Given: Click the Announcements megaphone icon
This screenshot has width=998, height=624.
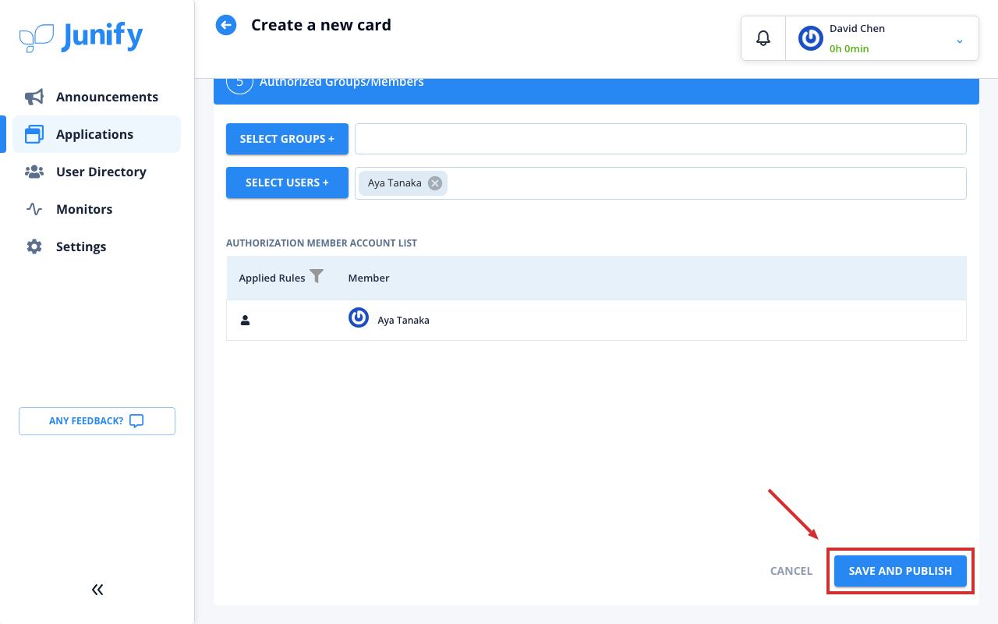Looking at the screenshot, I should pyautogui.click(x=34, y=97).
